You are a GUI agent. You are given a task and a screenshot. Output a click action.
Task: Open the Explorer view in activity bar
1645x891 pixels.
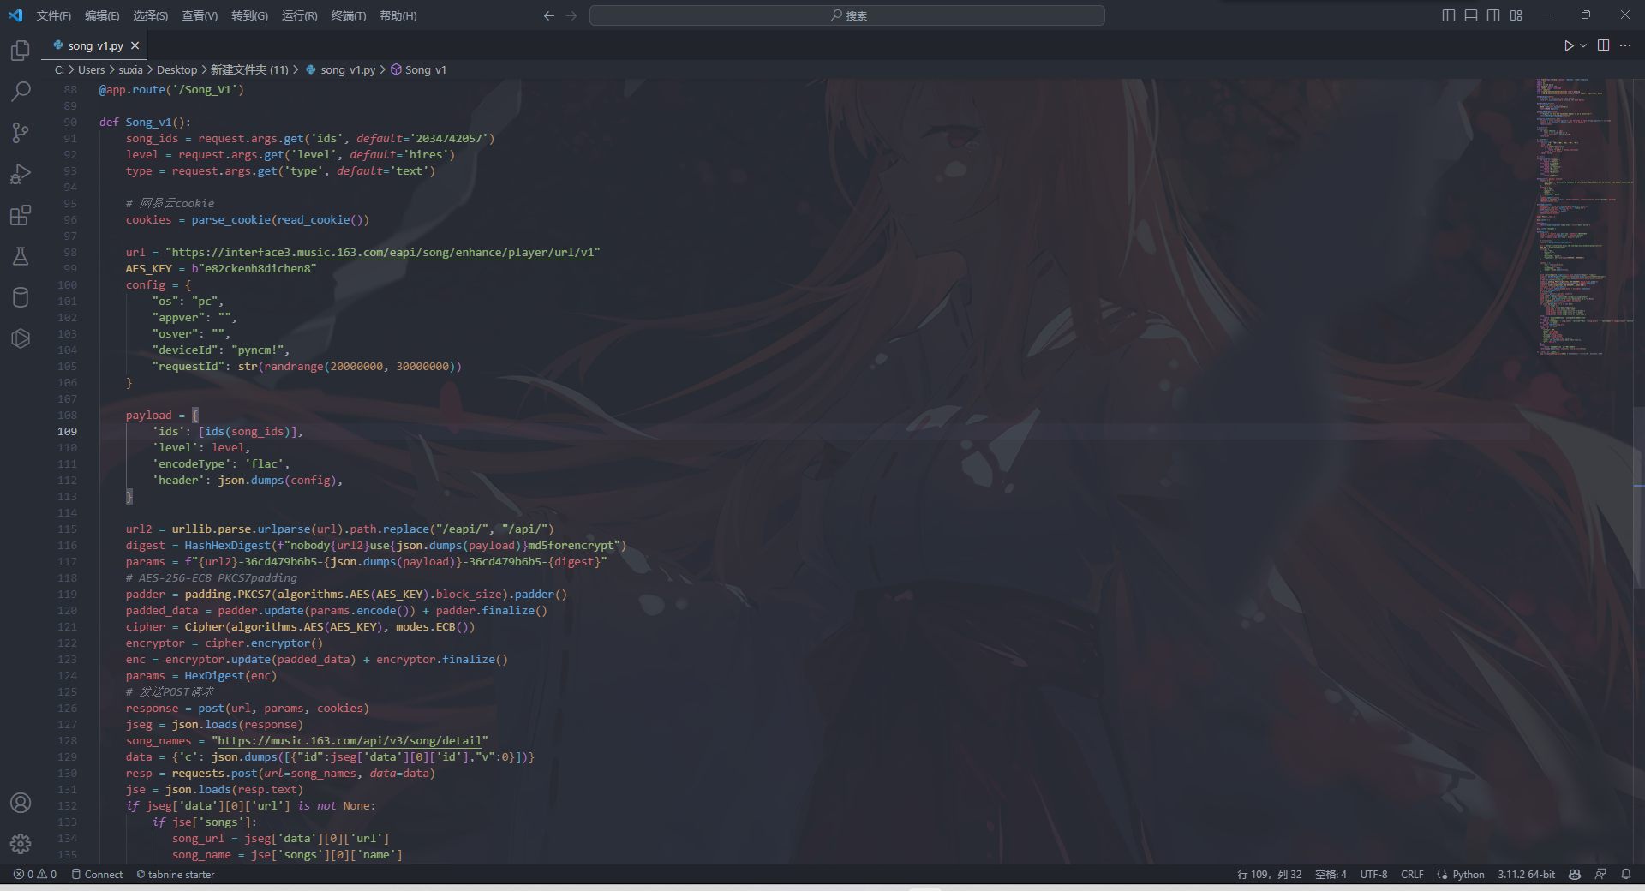click(21, 51)
